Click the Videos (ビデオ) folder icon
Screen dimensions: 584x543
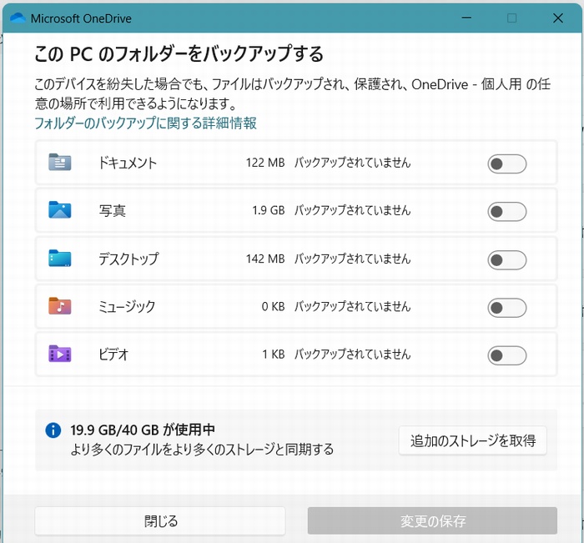pos(60,354)
